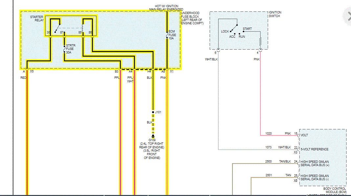Screen dimensions: 351x196
Task: Click HIGH SPEED GMLAN SERIAL DATA BUS (+)
Action: pyautogui.click(x=315, y=163)
